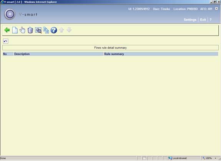Click the undo arrow button below toolbar
Image resolution: width=221 pixels, height=161 pixels.
[6, 41]
